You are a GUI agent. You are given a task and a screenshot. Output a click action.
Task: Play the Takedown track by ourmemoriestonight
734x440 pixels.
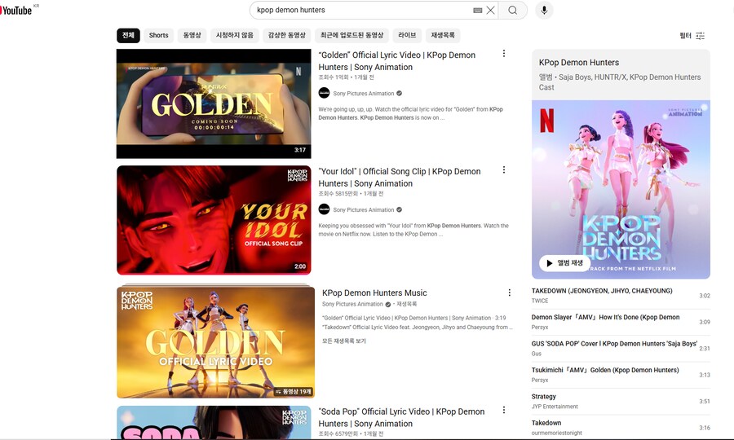[621, 428]
